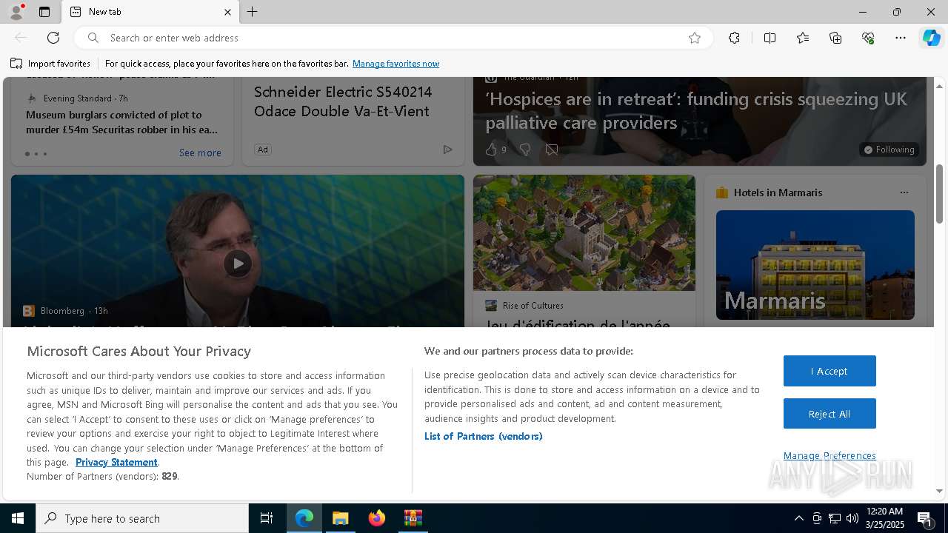The width and height of the screenshot is (948, 533).
Task: Click the taskbar clock and date
Action: click(x=884, y=518)
